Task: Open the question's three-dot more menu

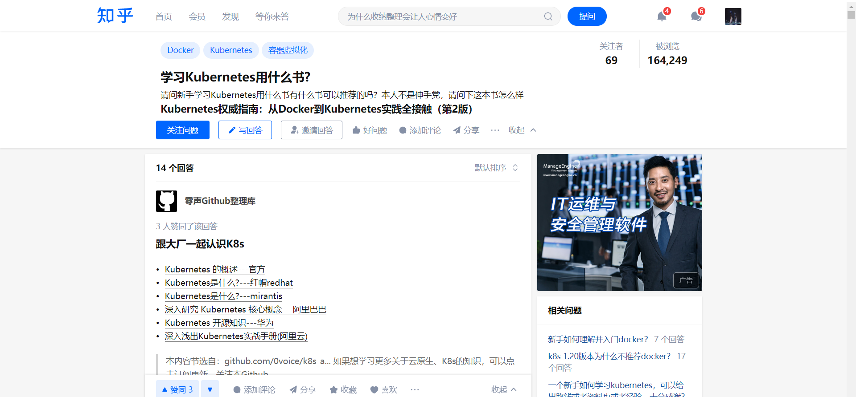Action: click(495, 130)
